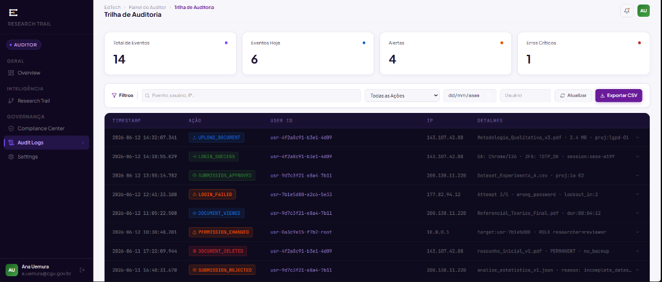Click the PERMISSION_CHANGED action badge
This screenshot has width=662, height=282.
pos(220,232)
